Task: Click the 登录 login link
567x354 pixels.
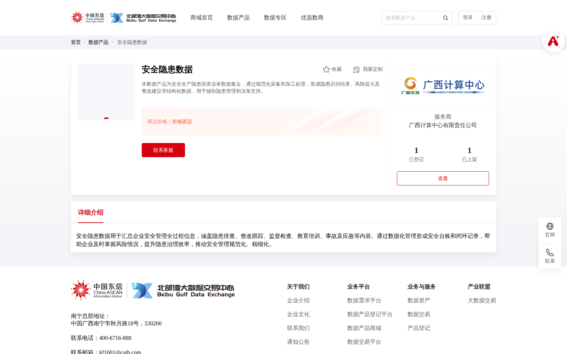Action: pyautogui.click(x=468, y=18)
